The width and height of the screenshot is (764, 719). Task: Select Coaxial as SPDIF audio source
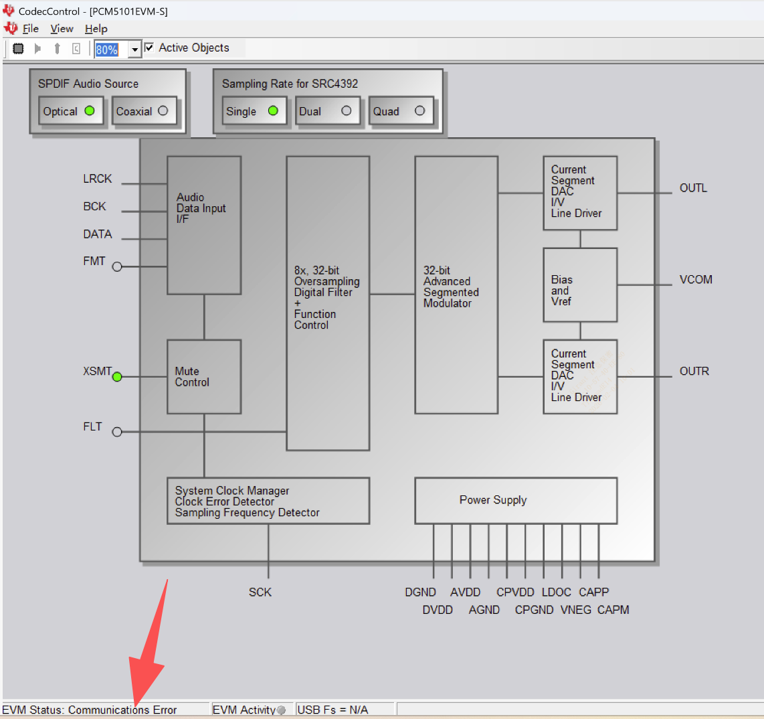click(x=145, y=111)
